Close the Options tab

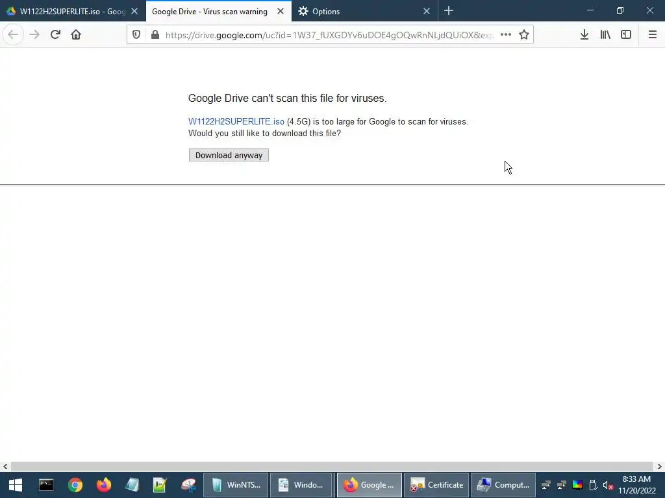click(x=427, y=12)
